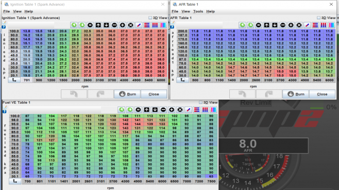Click Smooth Cells gradient icon in AFR Table
Screen dimensions: 339x190
pos(331,25)
